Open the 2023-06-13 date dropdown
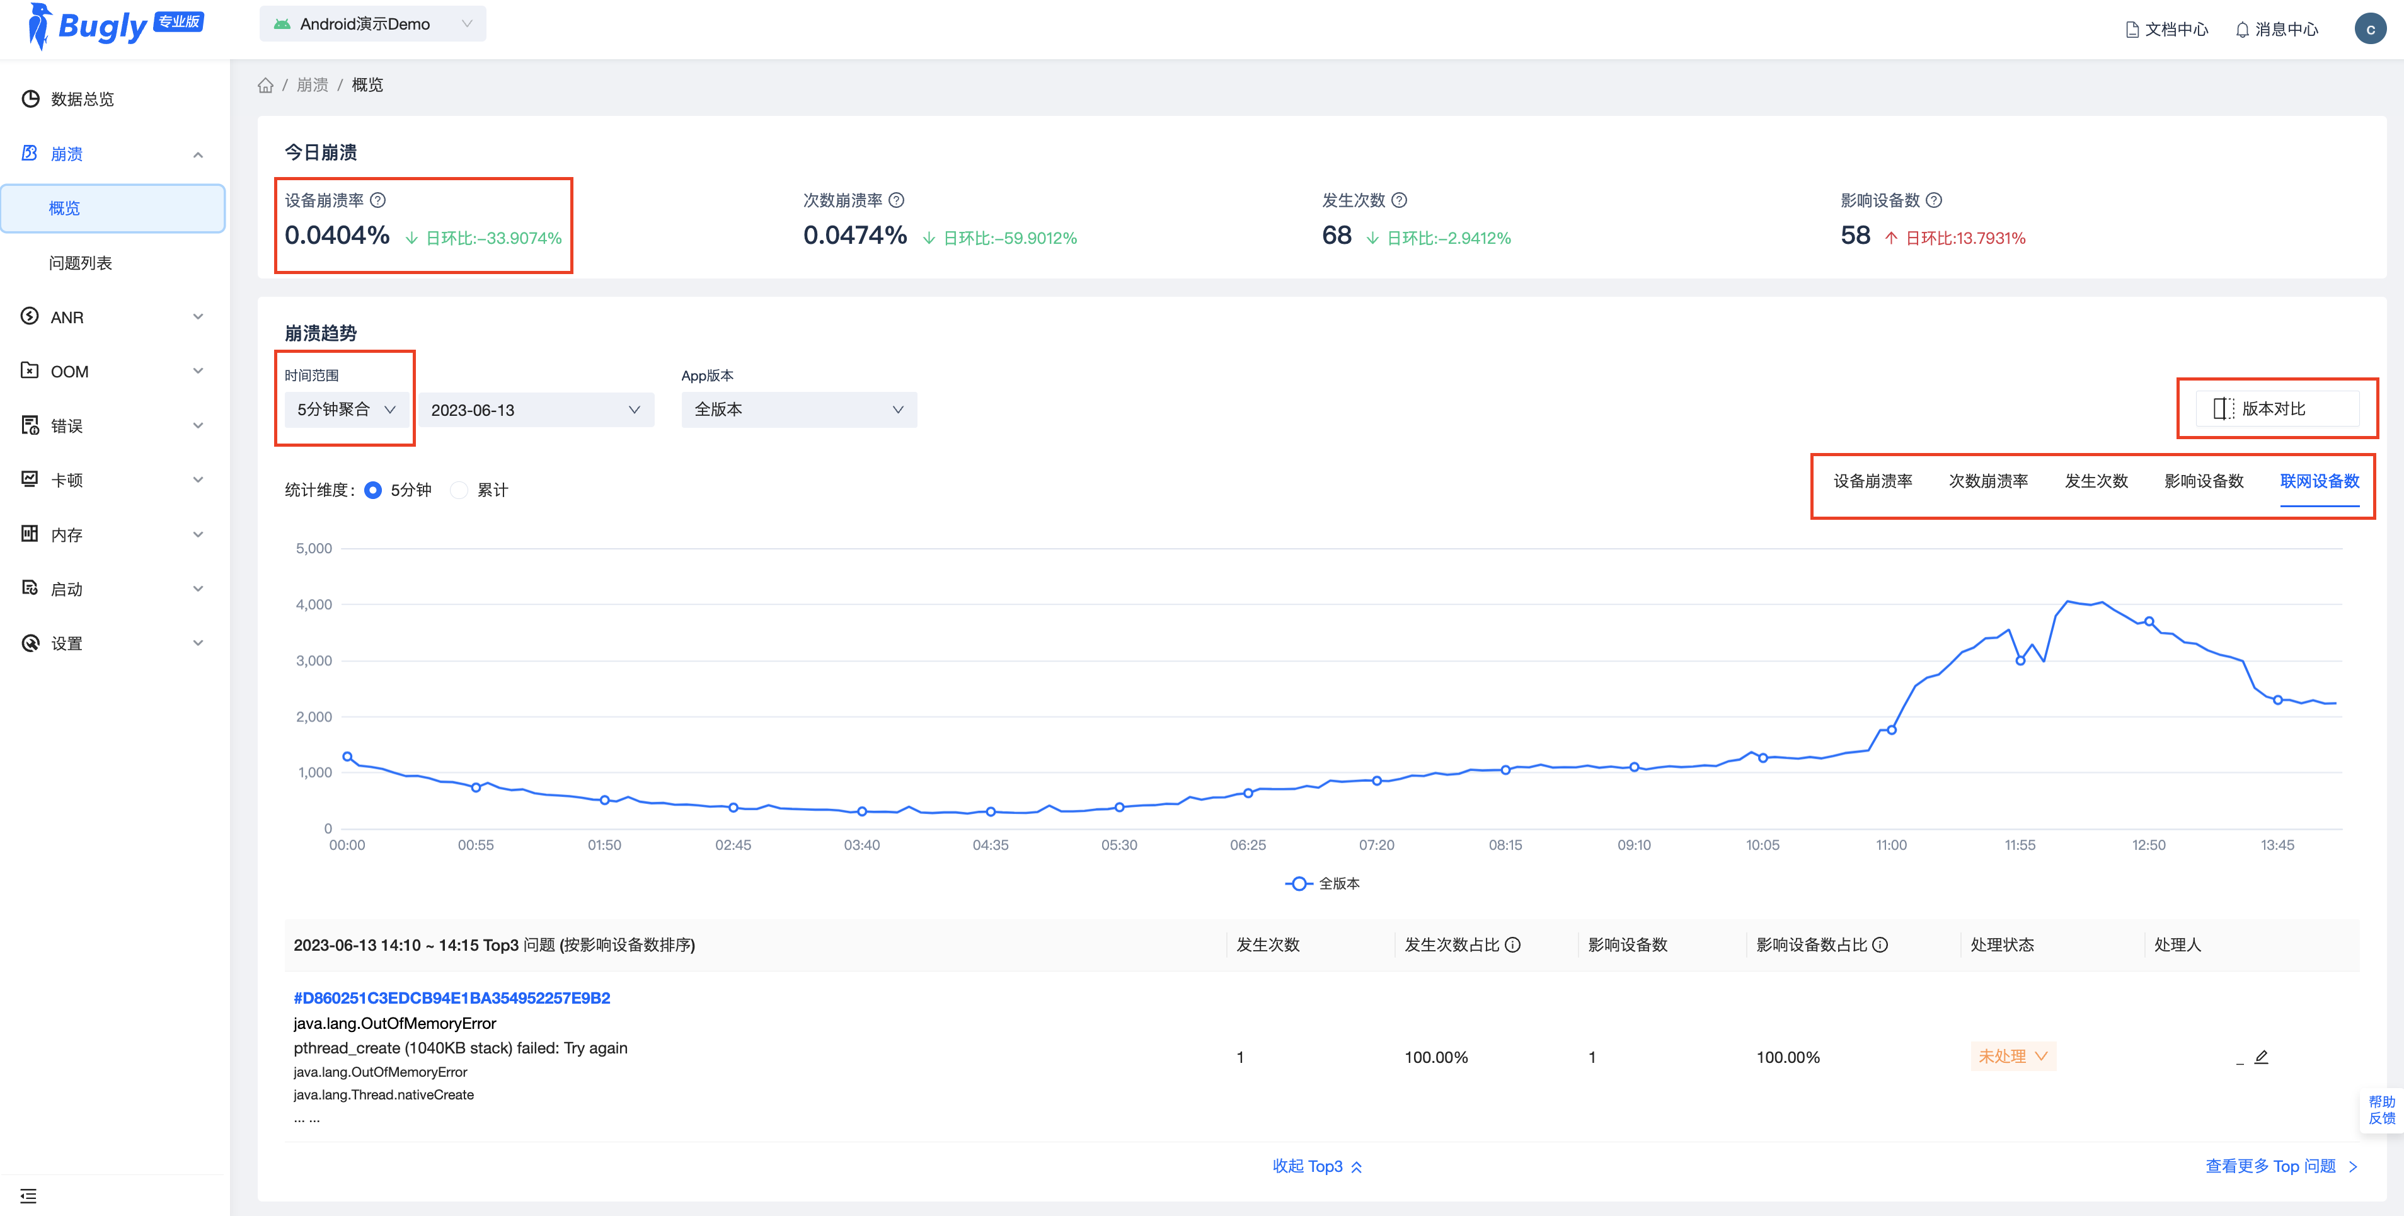The image size is (2404, 1216). tap(536, 410)
